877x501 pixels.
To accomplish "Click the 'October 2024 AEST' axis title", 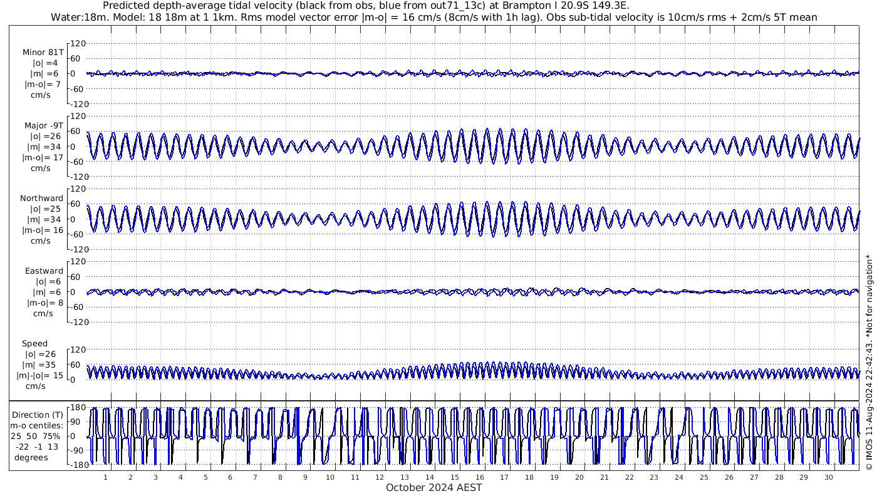I will click(x=433, y=488).
